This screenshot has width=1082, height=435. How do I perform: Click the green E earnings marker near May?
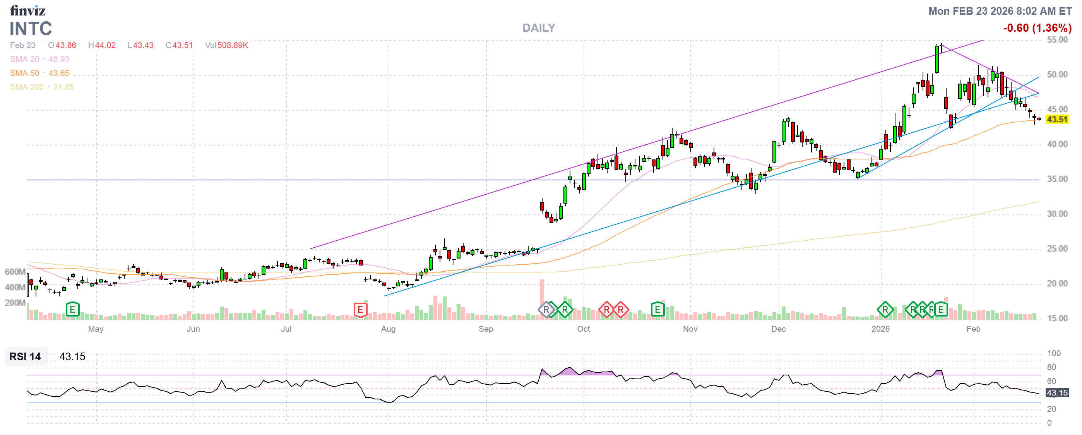72,310
